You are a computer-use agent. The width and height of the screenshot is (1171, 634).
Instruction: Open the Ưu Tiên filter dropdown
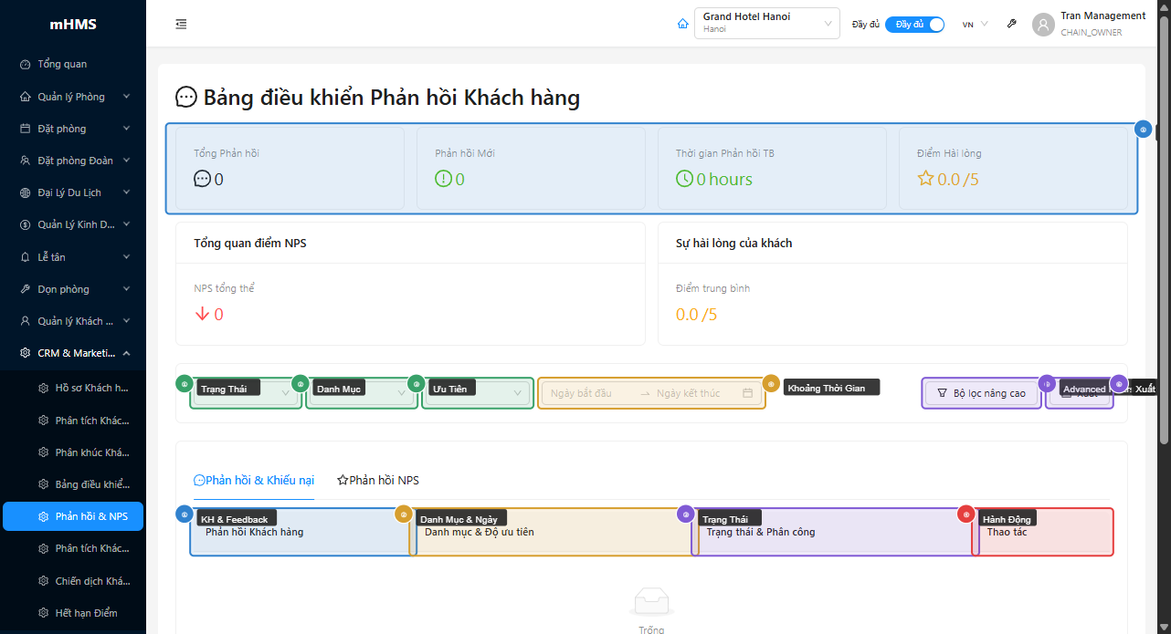click(477, 393)
